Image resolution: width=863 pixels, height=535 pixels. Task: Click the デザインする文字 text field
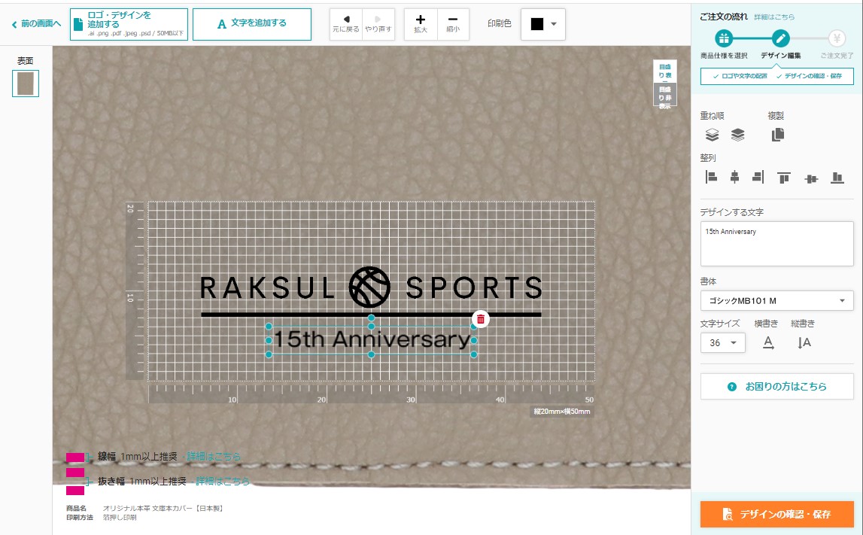[776, 244]
